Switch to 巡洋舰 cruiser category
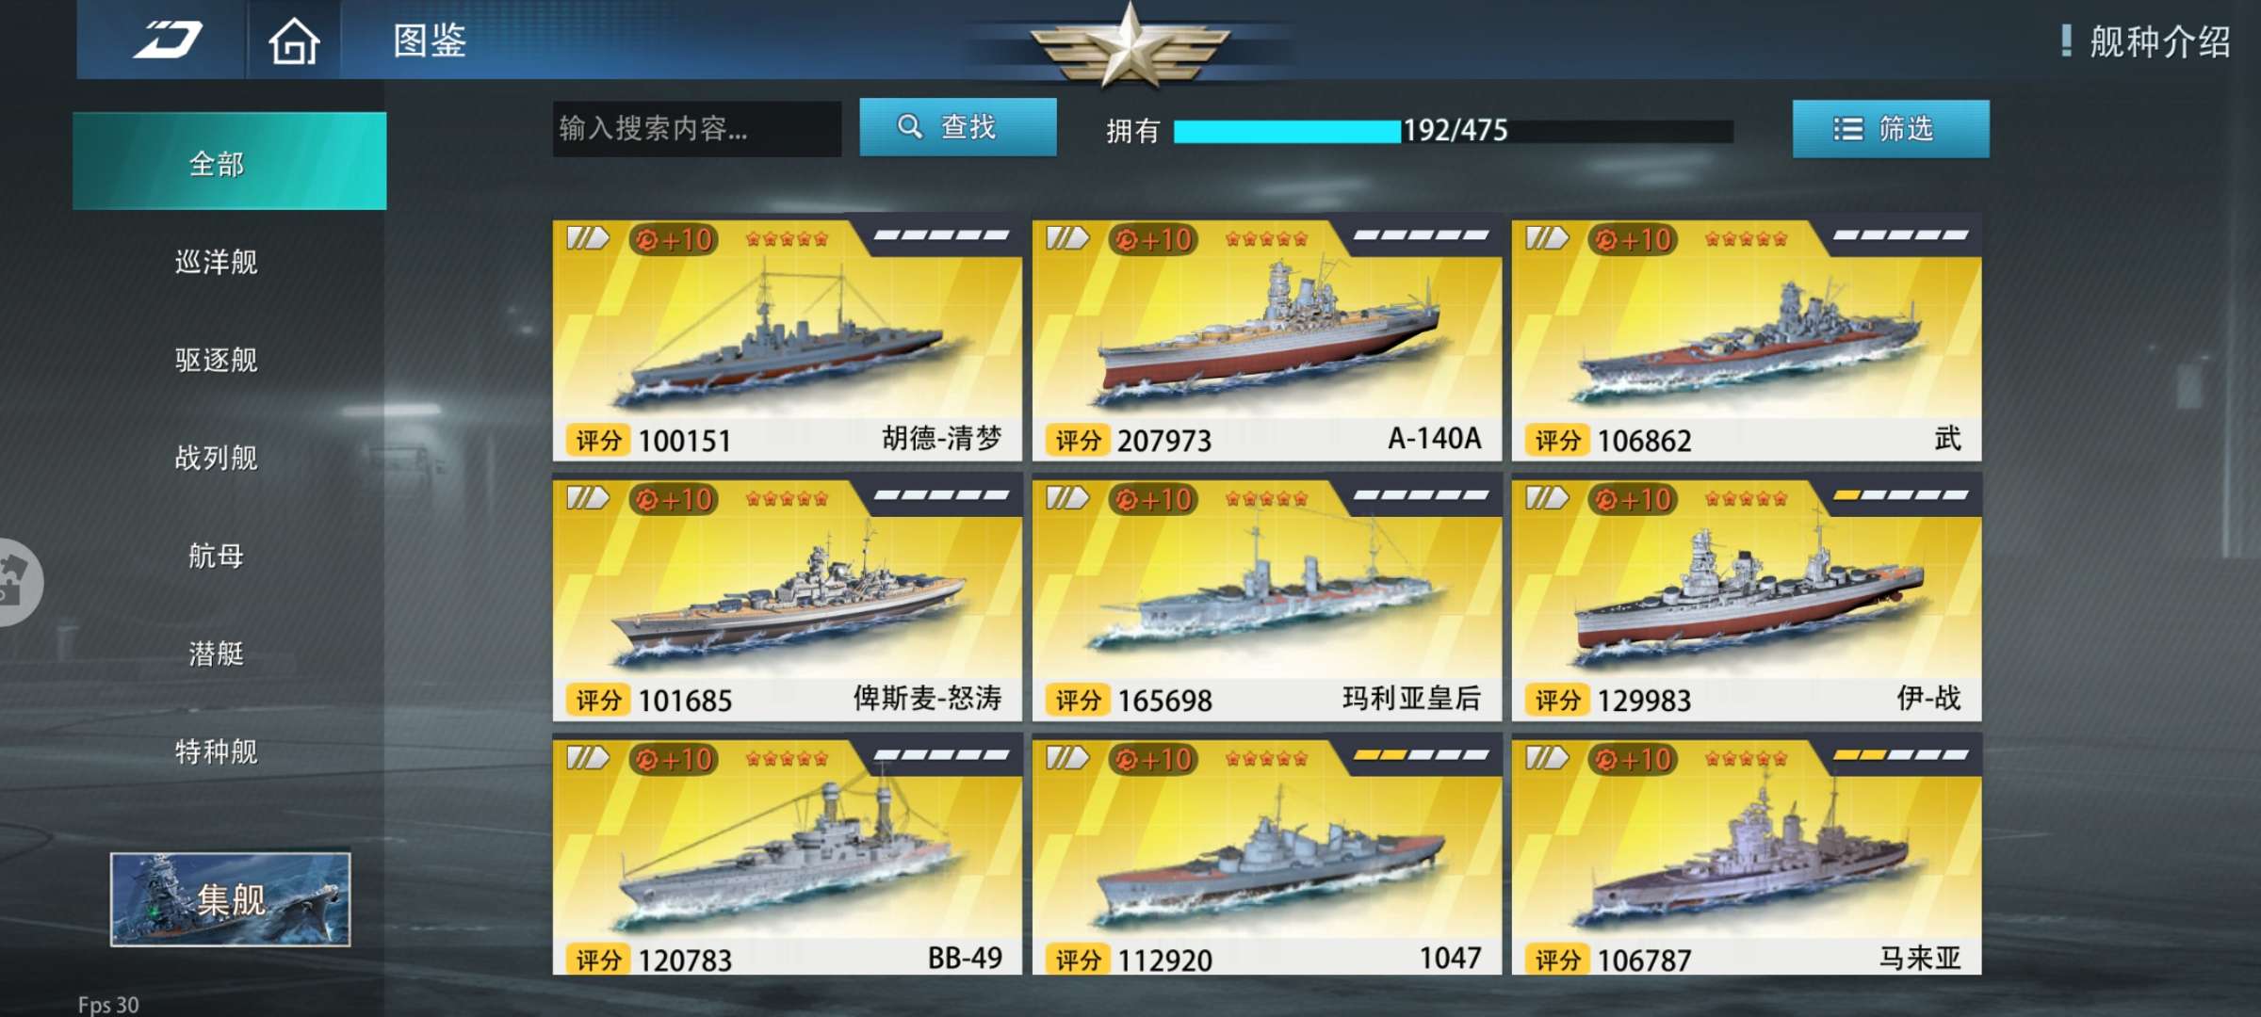2261x1017 pixels. point(217,262)
